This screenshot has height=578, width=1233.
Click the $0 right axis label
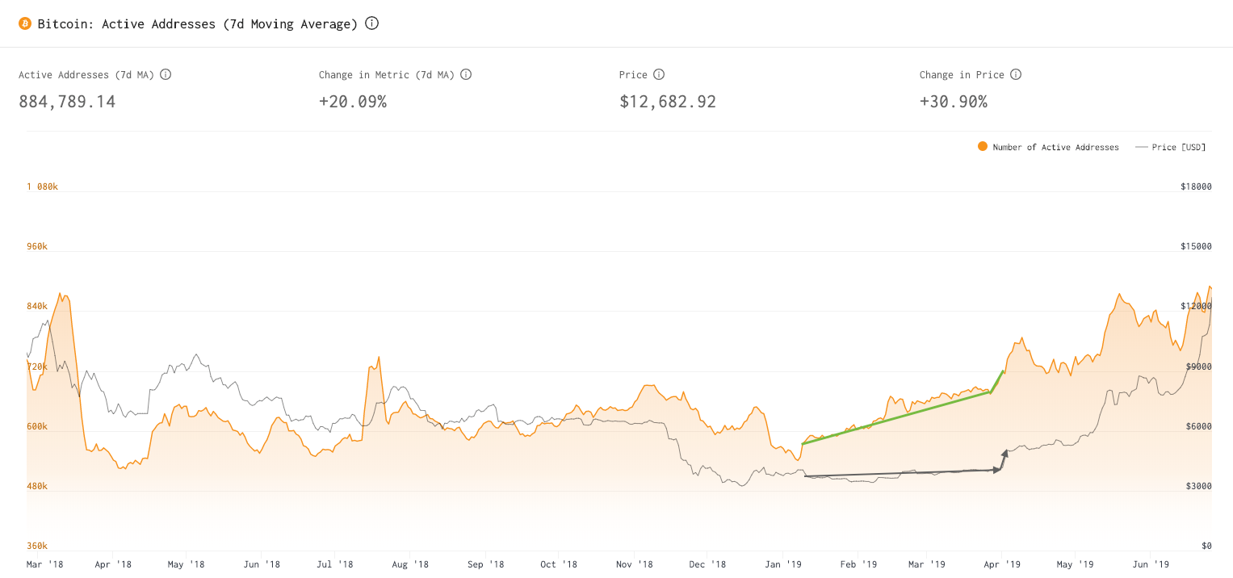coord(1206,547)
